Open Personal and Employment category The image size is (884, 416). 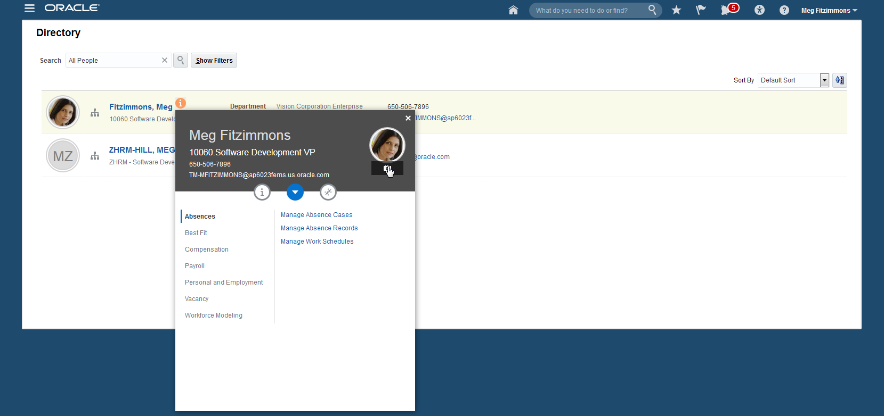[x=224, y=282]
